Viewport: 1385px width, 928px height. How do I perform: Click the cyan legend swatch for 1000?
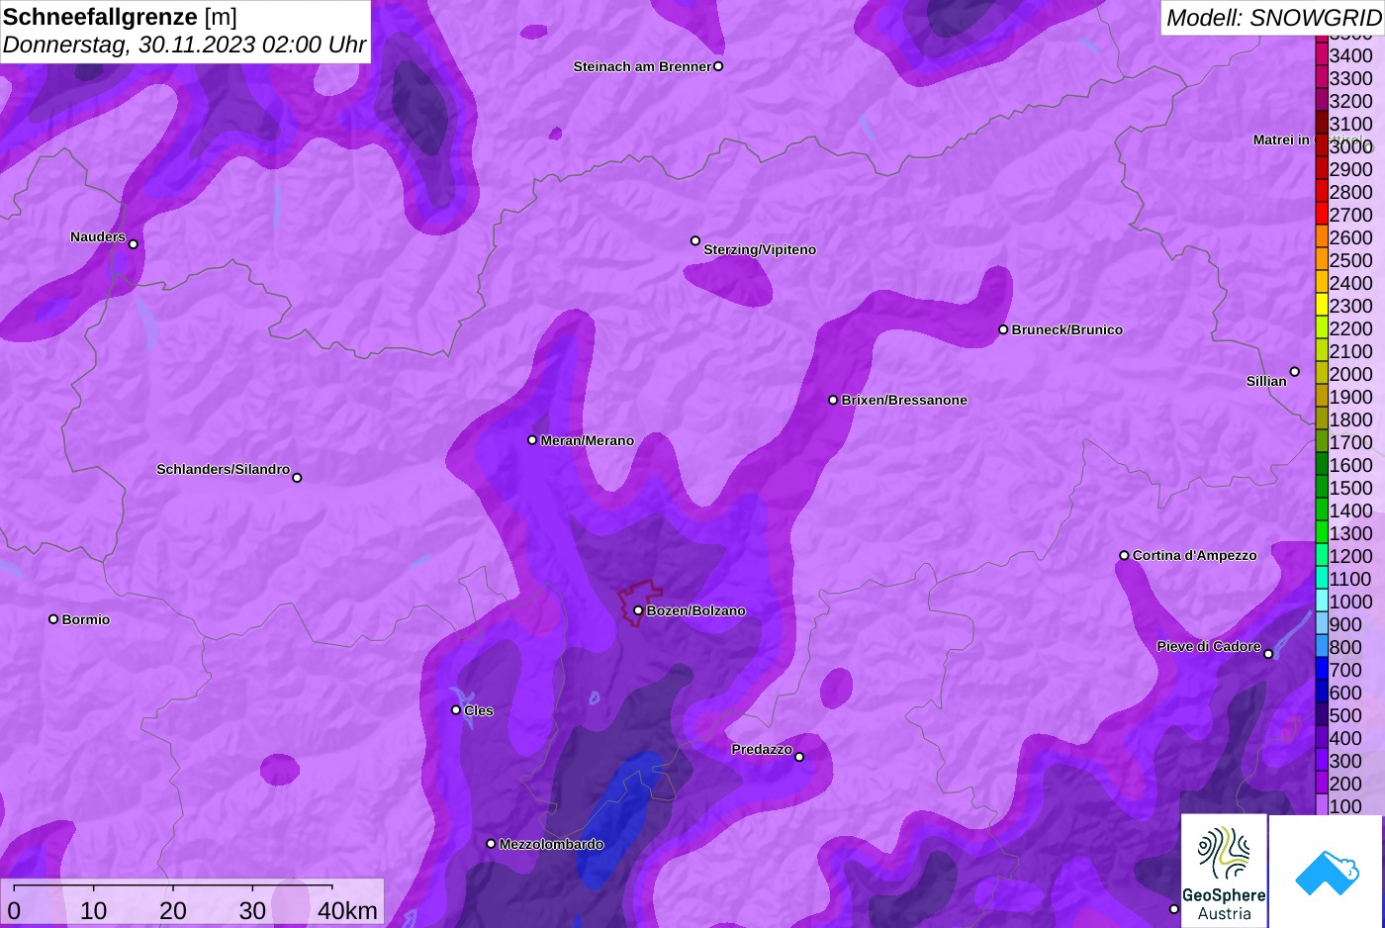coord(1322,601)
